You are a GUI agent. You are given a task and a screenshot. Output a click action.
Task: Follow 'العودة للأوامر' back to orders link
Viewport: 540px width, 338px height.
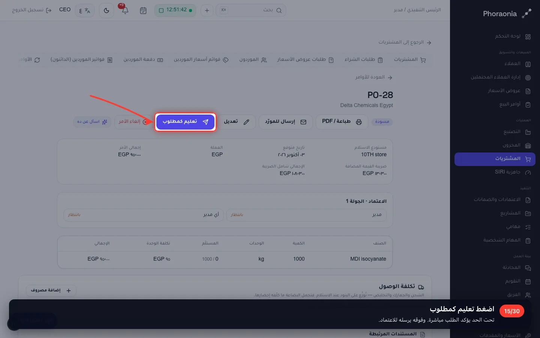pos(373,77)
